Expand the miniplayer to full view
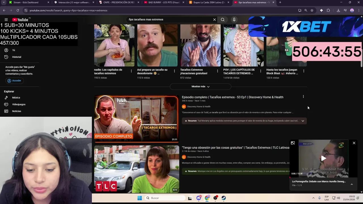The height and width of the screenshot is (204, 363). coord(293,143)
